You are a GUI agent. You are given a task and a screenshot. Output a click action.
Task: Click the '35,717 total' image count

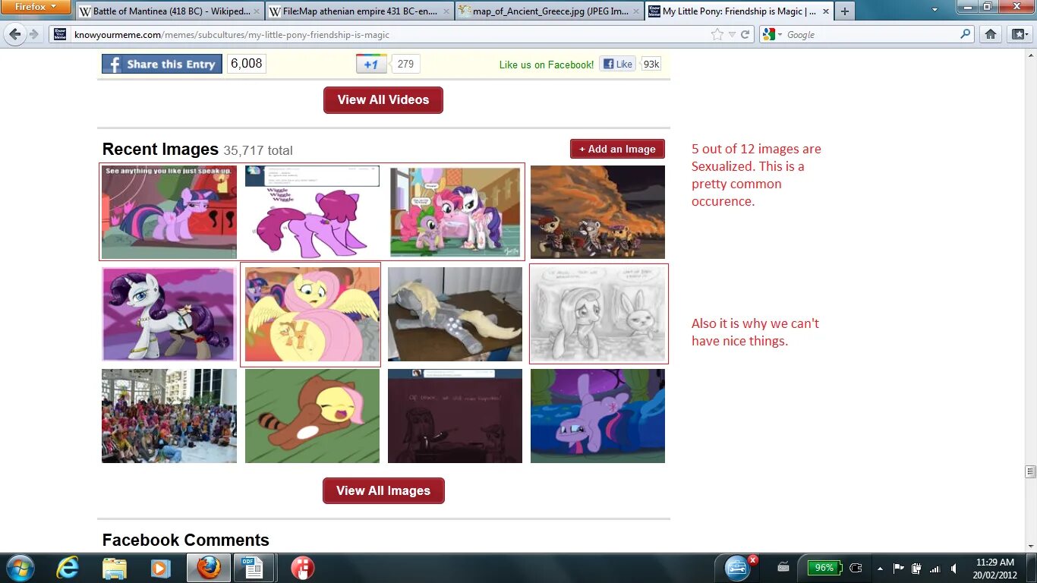pyautogui.click(x=258, y=150)
